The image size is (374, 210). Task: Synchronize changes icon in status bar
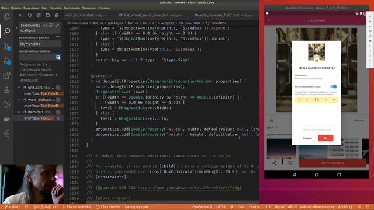tap(26, 207)
